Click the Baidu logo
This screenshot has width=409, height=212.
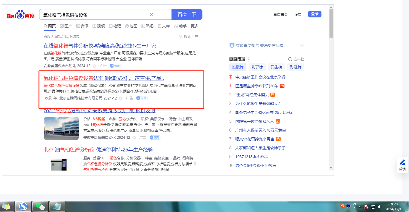pos(21,15)
